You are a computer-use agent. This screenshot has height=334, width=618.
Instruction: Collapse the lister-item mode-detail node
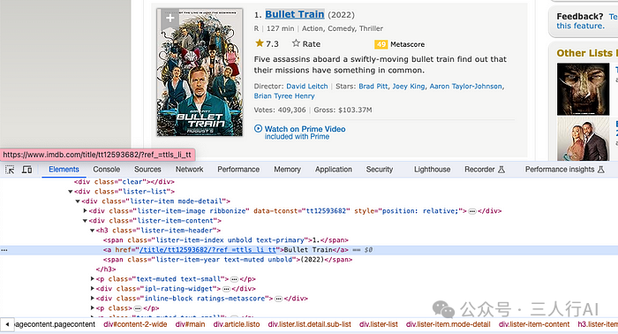tap(78, 201)
